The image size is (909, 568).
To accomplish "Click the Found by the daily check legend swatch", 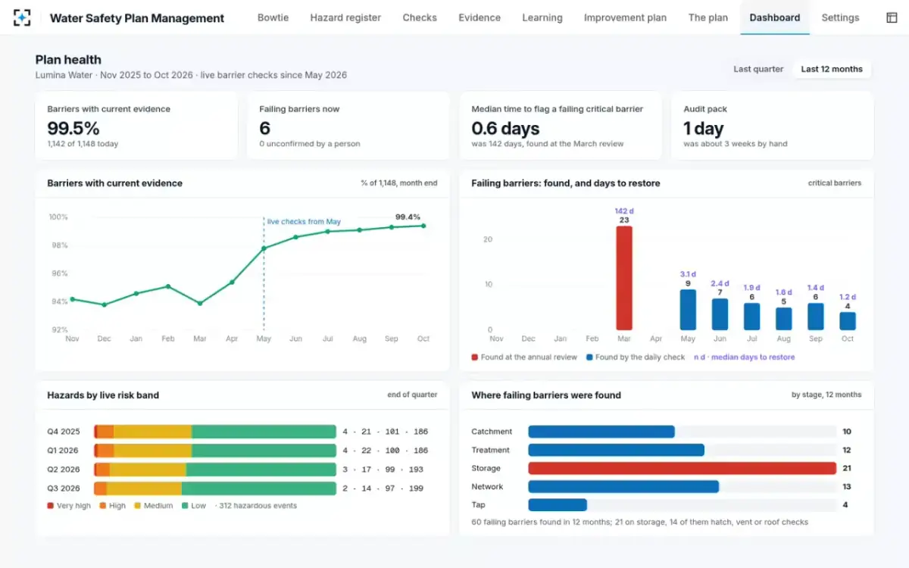I will pos(589,357).
